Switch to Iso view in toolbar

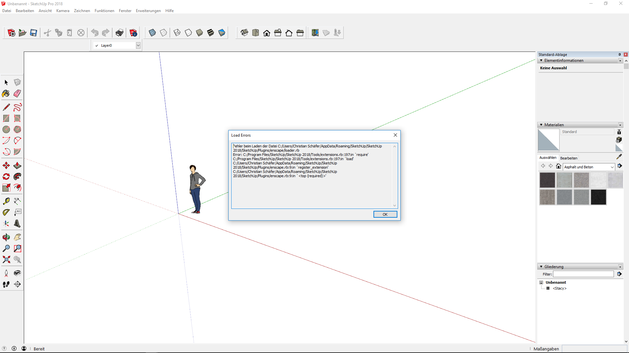pyautogui.click(x=244, y=33)
